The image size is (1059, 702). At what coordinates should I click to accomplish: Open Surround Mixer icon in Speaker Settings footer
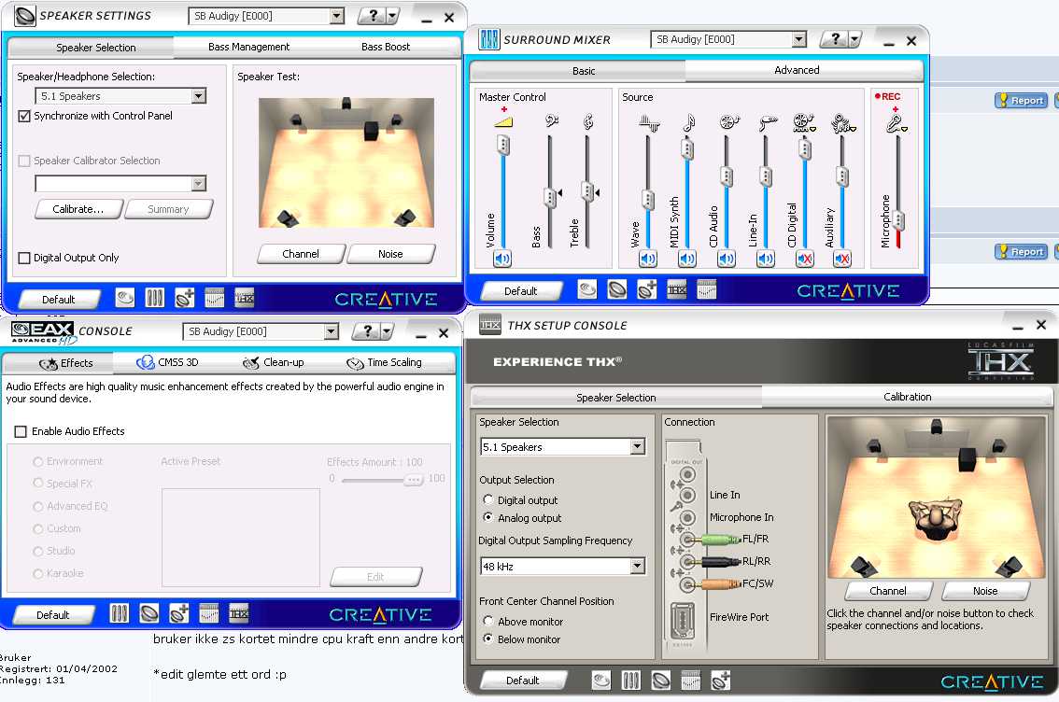point(155,298)
